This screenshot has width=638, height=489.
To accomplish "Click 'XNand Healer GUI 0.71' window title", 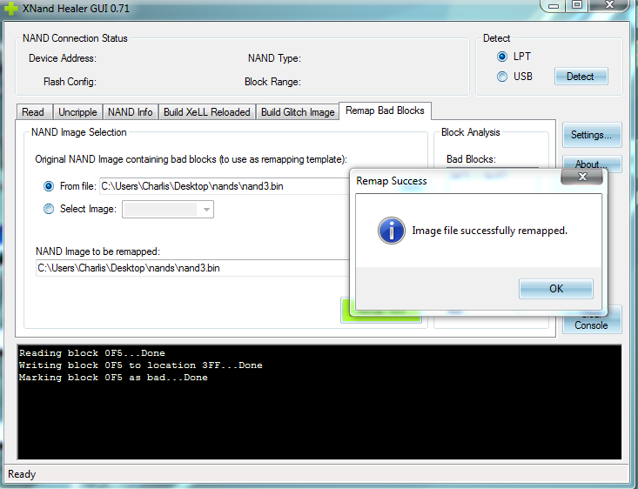I will [x=76, y=8].
